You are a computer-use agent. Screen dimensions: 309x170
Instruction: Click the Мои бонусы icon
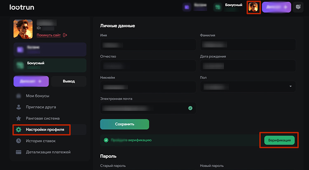pos(19,96)
